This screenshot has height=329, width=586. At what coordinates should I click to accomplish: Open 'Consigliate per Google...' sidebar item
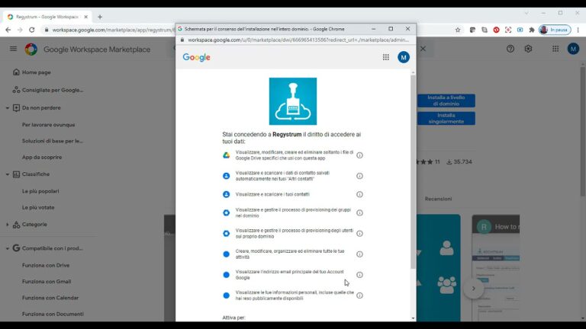point(48,90)
